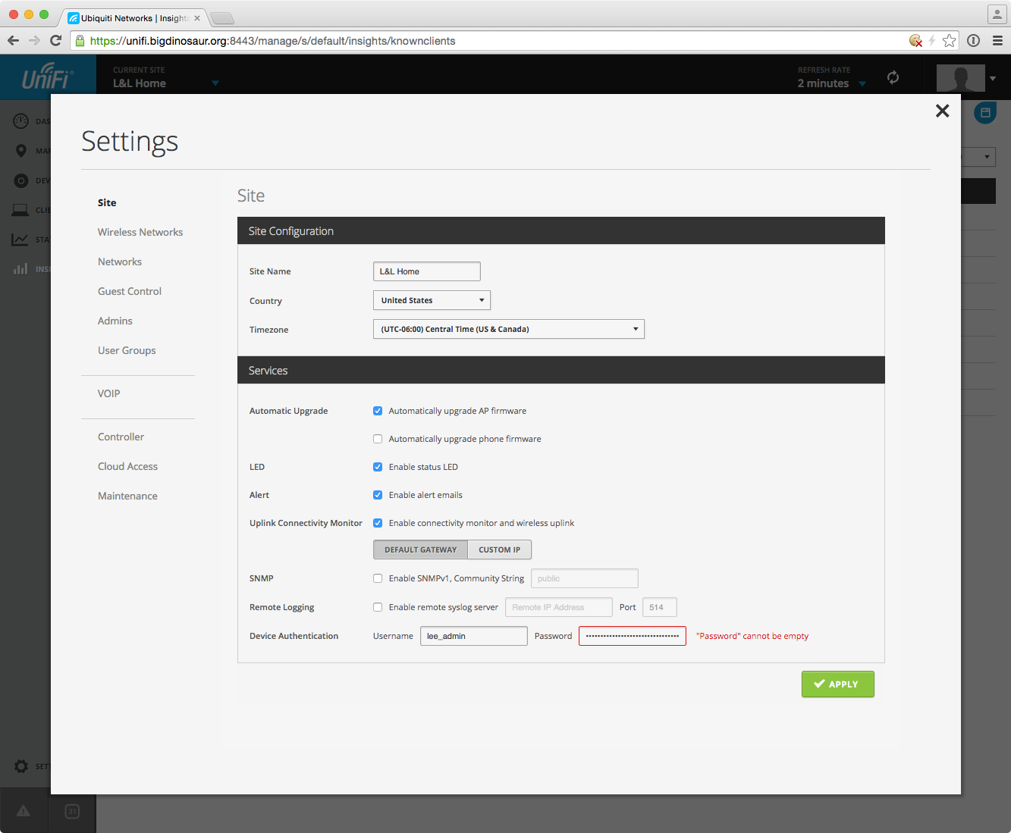Open Wireless Networks settings section

point(140,232)
